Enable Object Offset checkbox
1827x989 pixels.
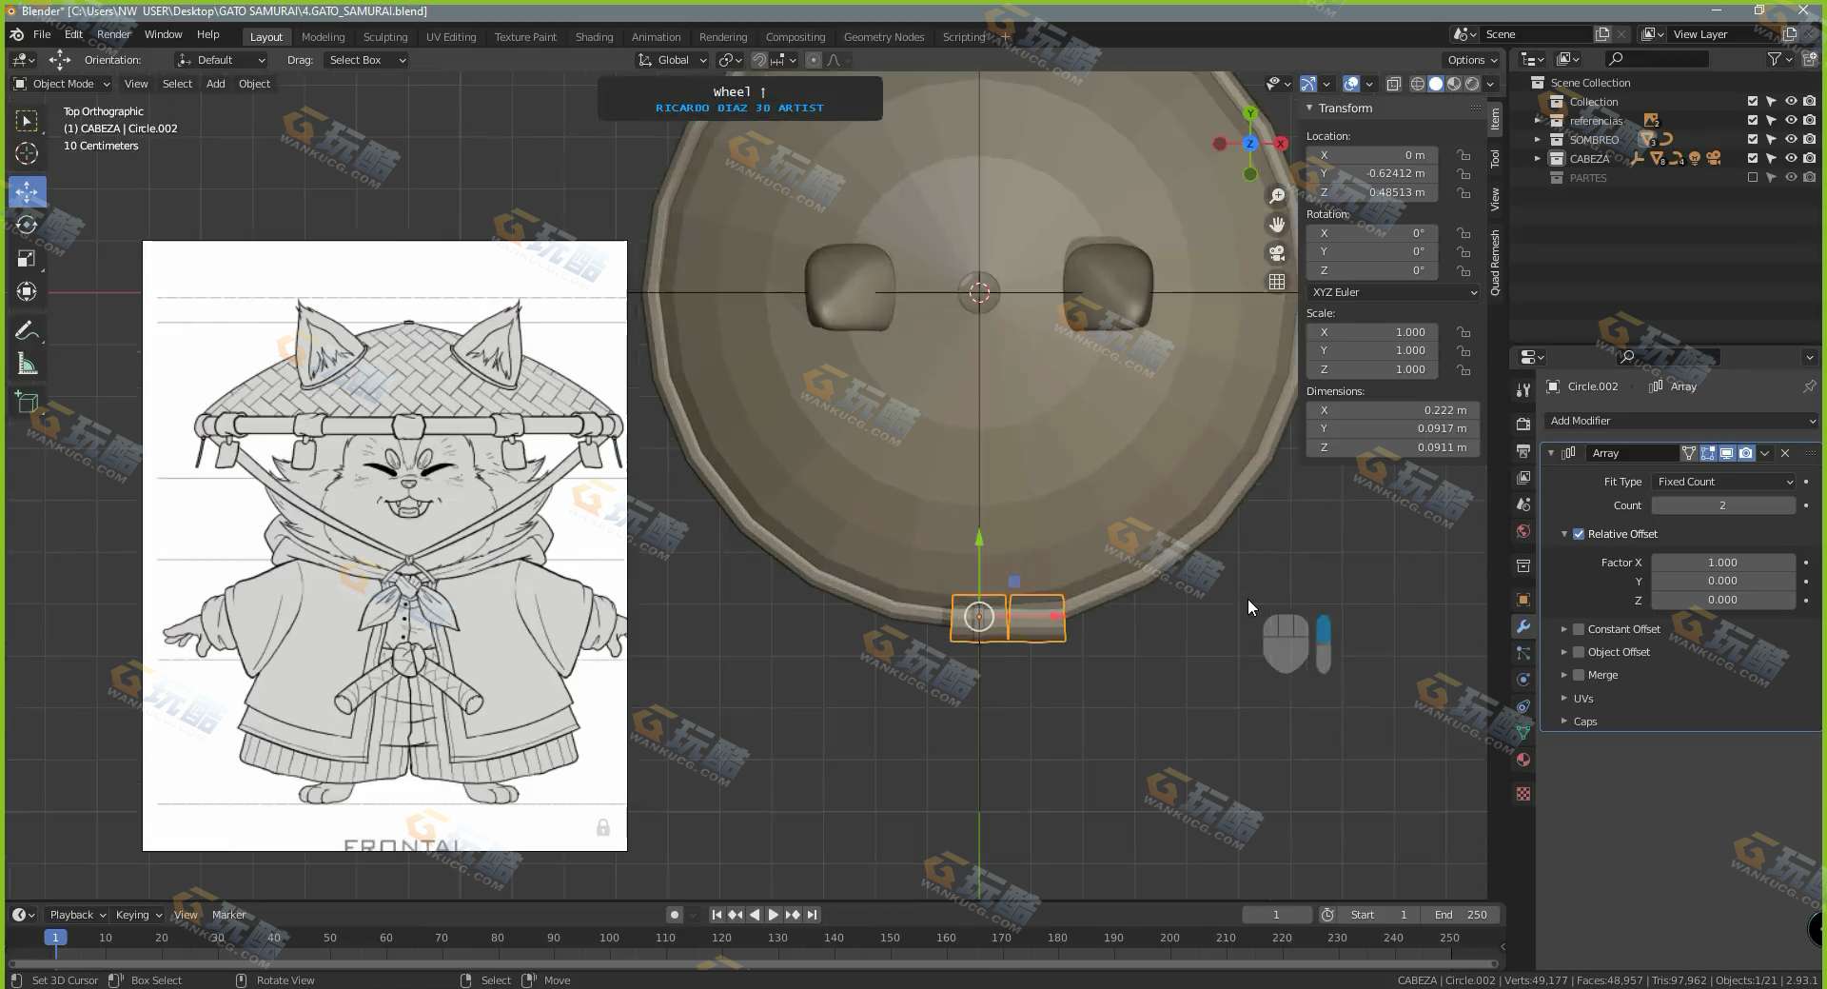click(x=1579, y=652)
